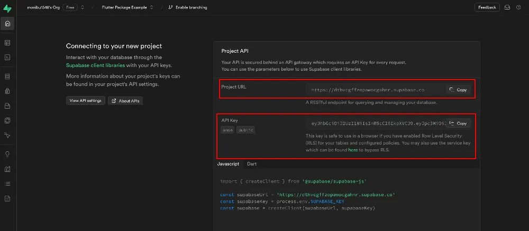Screen dimensions: 529x231
Task: Open the Authentication lock icon
Action: [7, 91]
